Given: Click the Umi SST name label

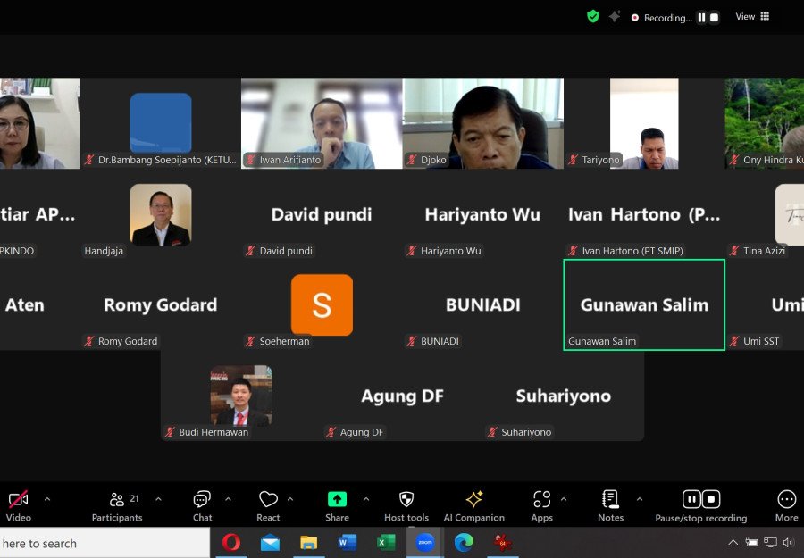Looking at the screenshot, I should tap(761, 341).
